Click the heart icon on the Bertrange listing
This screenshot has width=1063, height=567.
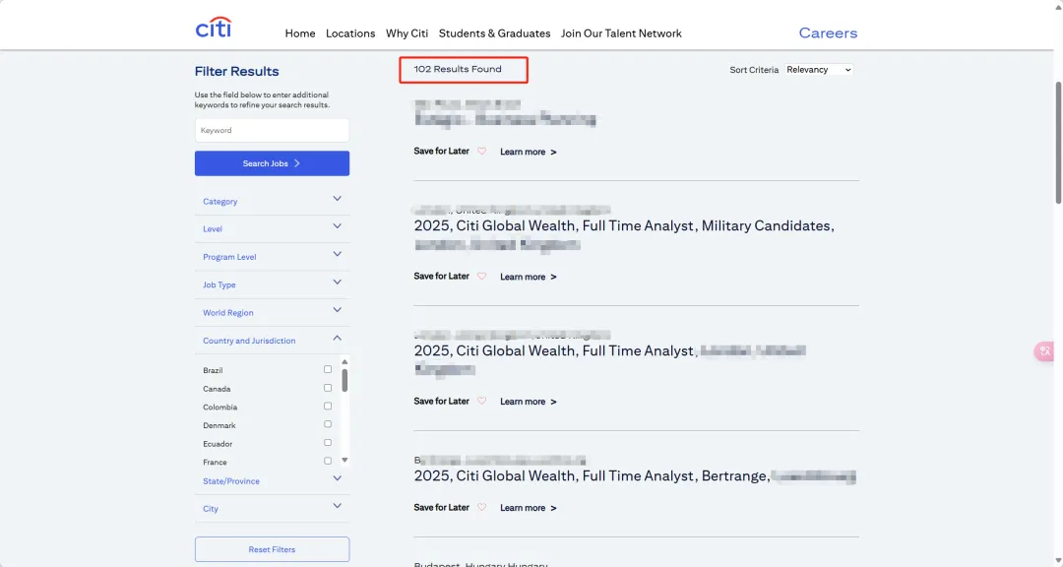(x=482, y=507)
